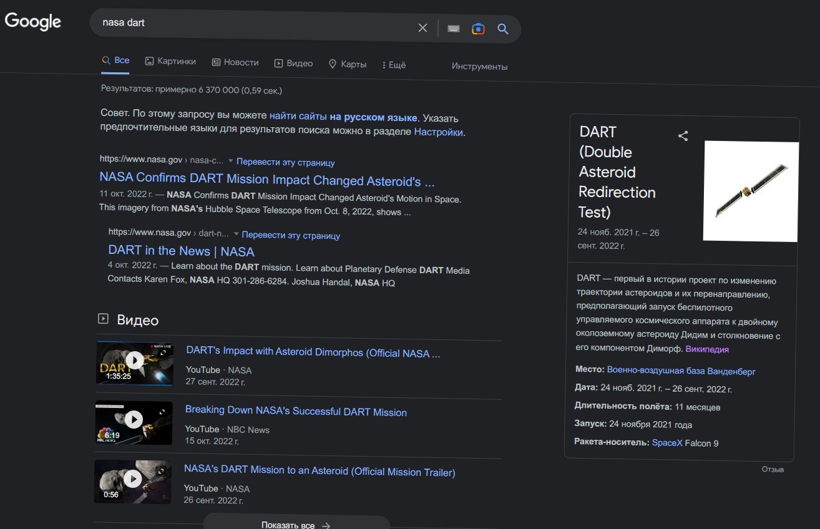Open the Видео search tab

click(293, 63)
